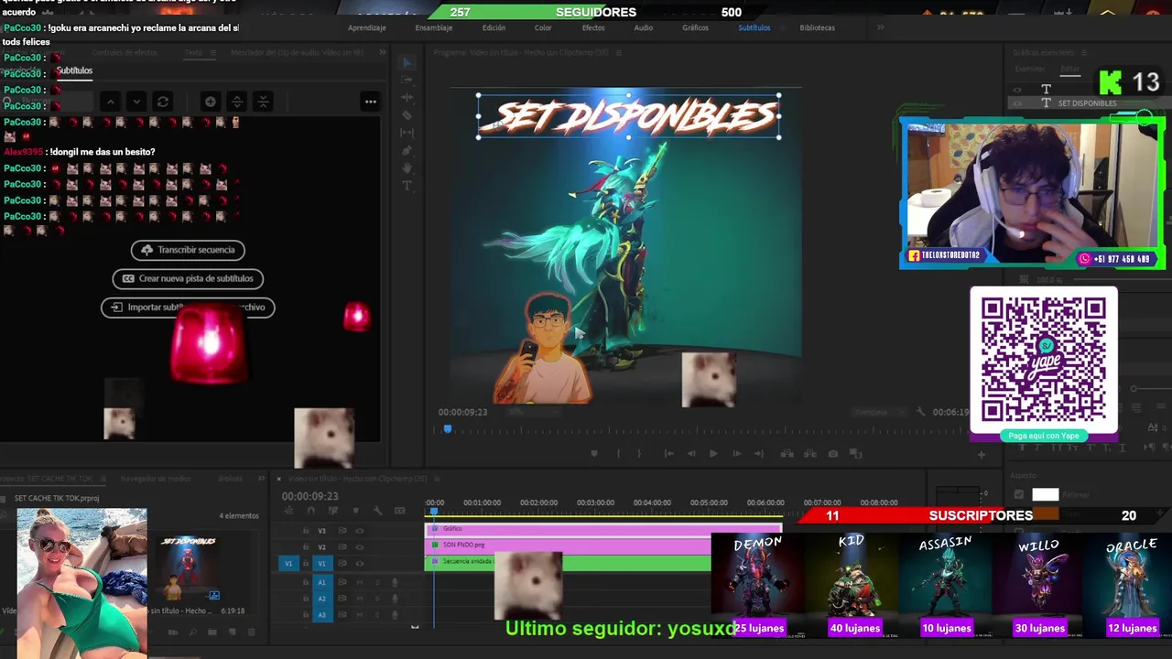Click the timeline caption track CC icon
The width and height of the screenshot is (1172, 659).
tap(399, 511)
